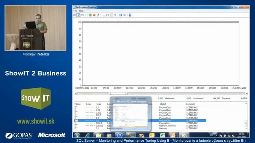Click the Update Data step icon

pos(125,15)
